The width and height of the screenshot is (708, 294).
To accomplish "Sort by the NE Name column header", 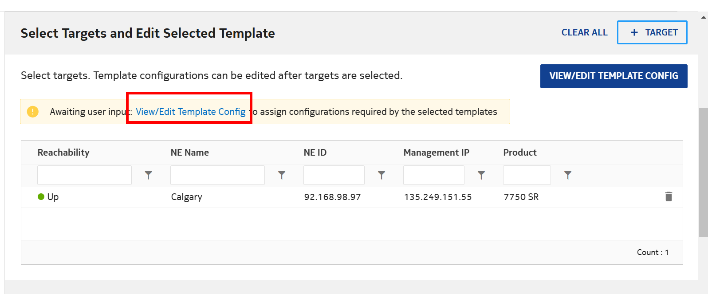I will [x=190, y=153].
